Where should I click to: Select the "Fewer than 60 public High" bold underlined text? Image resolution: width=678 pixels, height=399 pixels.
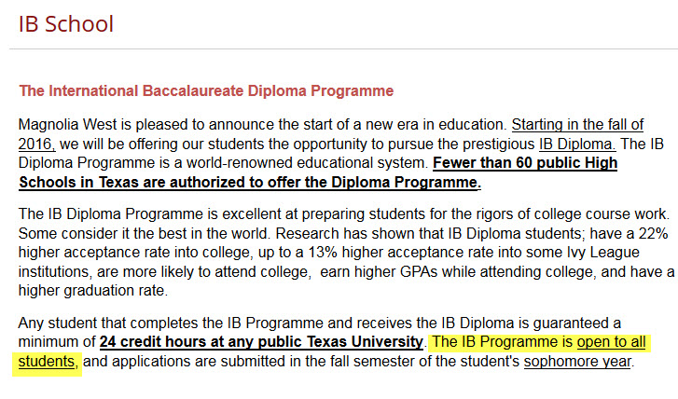(525, 163)
